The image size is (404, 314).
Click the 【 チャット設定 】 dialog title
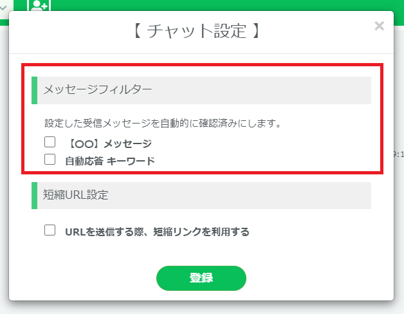tap(196, 31)
